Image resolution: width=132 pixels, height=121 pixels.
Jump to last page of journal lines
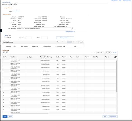click(109, 53)
